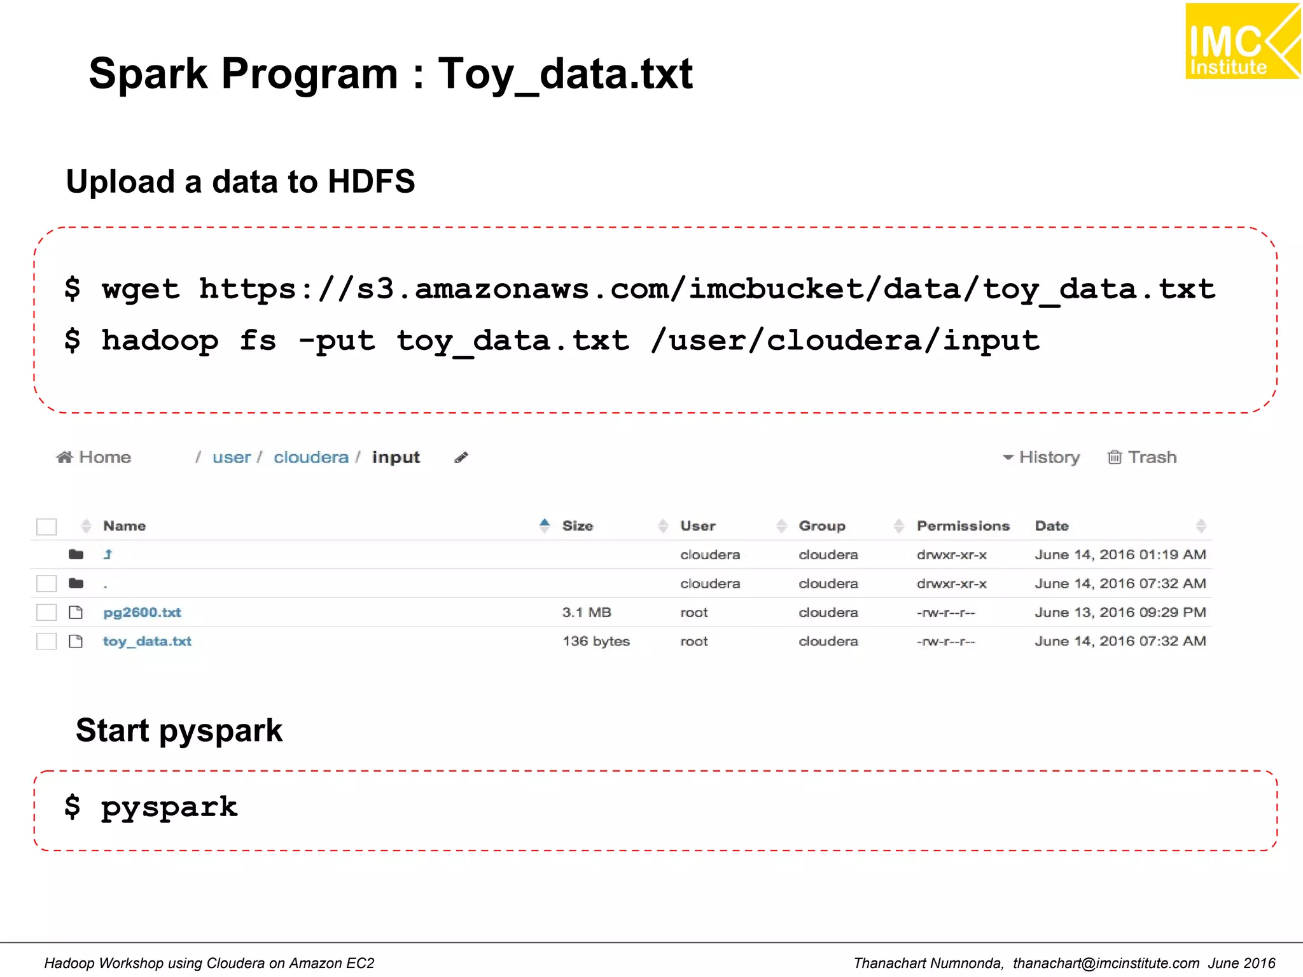Open the 'cloudera' breadcrumb link

coord(311,457)
